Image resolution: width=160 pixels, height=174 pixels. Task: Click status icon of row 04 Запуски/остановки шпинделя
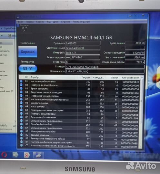pyautogui.click(x=21, y=92)
